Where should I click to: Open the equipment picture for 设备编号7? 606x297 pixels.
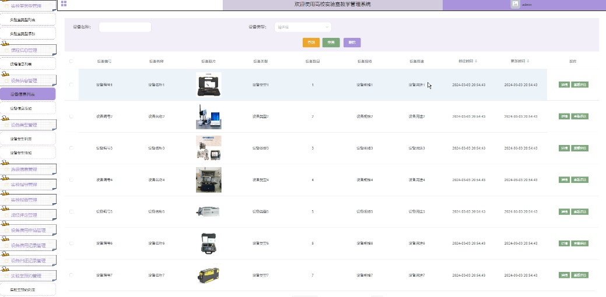tap(209, 275)
